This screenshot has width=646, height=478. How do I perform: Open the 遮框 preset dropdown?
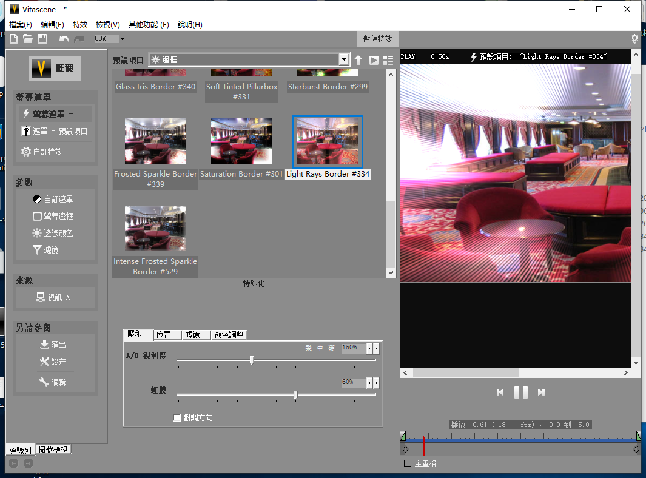(x=344, y=59)
